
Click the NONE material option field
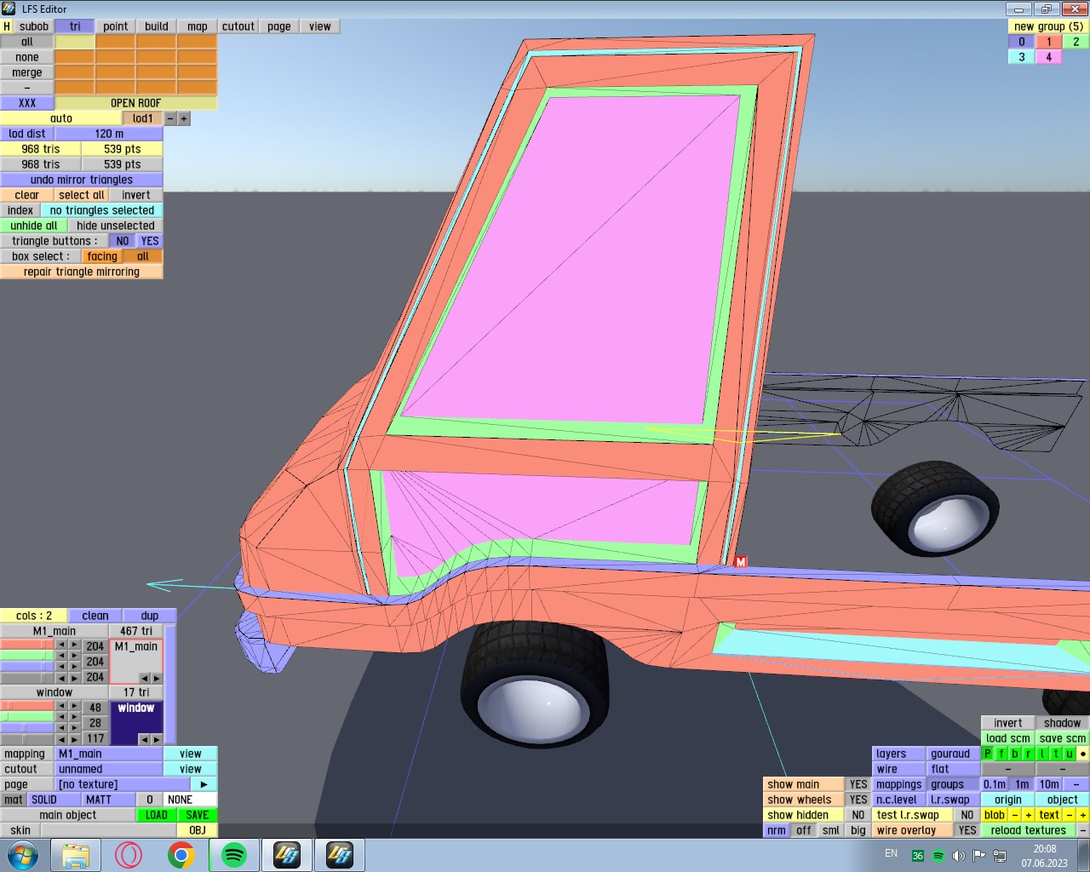pos(191,800)
